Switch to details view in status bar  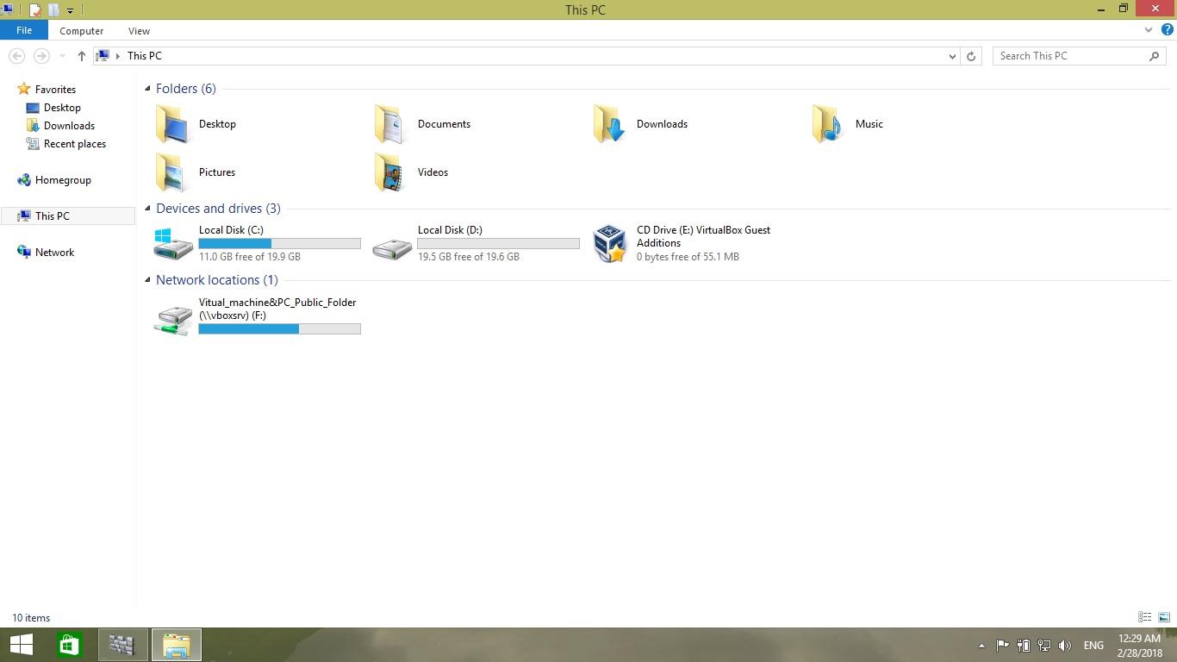point(1144,617)
